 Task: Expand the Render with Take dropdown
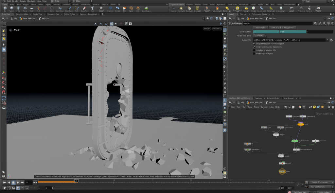coord(260,36)
